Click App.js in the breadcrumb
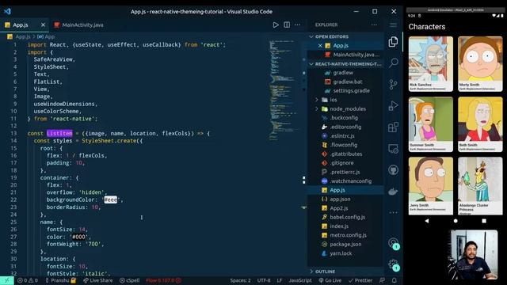The height and width of the screenshot is (285, 507). (23, 36)
